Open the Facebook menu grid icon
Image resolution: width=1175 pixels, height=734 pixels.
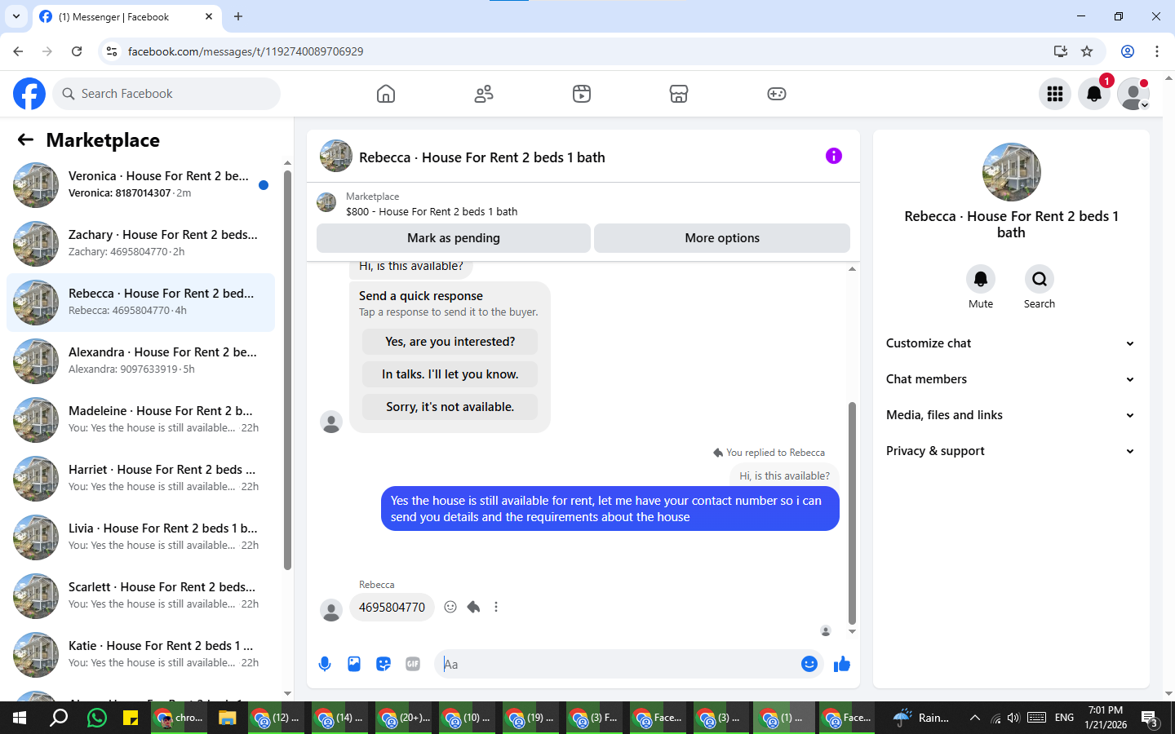pyautogui.click(x=1055, y=94)
